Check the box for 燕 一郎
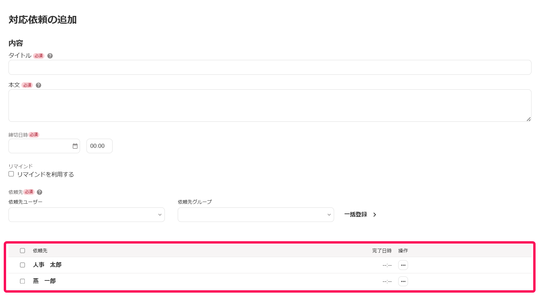This screenshot has height=295, width=541. [x=22, y=281]
